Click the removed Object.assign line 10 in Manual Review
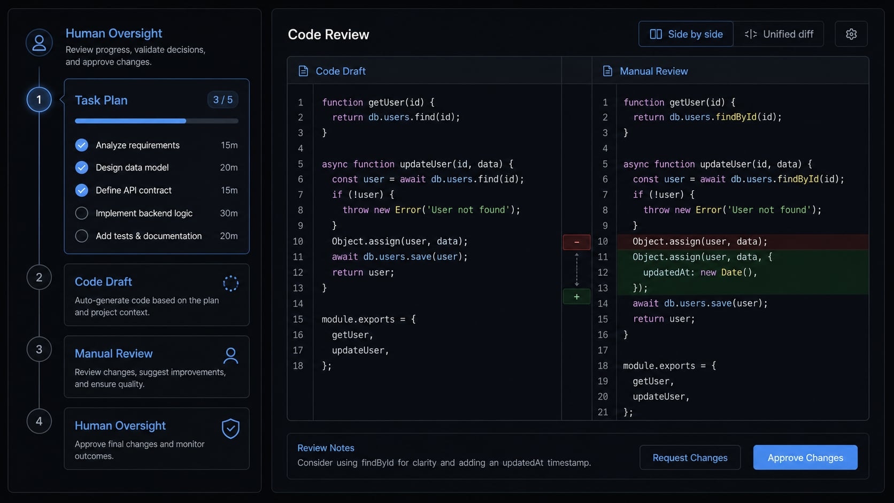This screenshot has width=894, height=503. pos(742,242)
